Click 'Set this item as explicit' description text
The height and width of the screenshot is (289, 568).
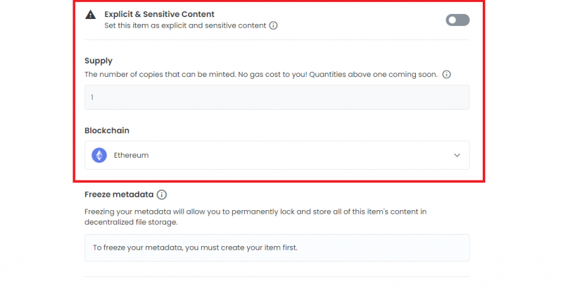point(185,26)
